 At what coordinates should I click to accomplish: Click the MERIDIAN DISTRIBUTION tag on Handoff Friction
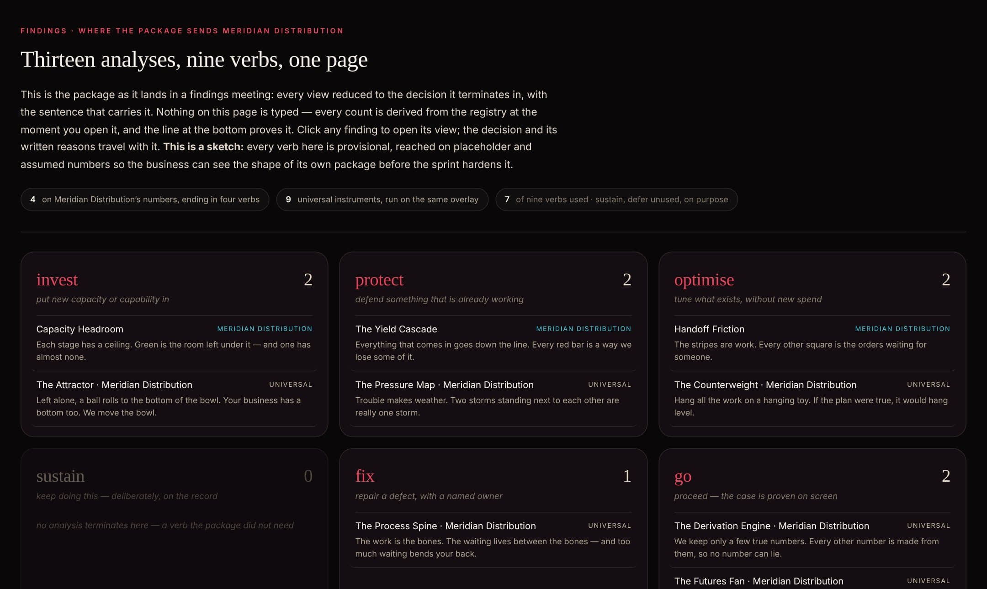point(902,329)
